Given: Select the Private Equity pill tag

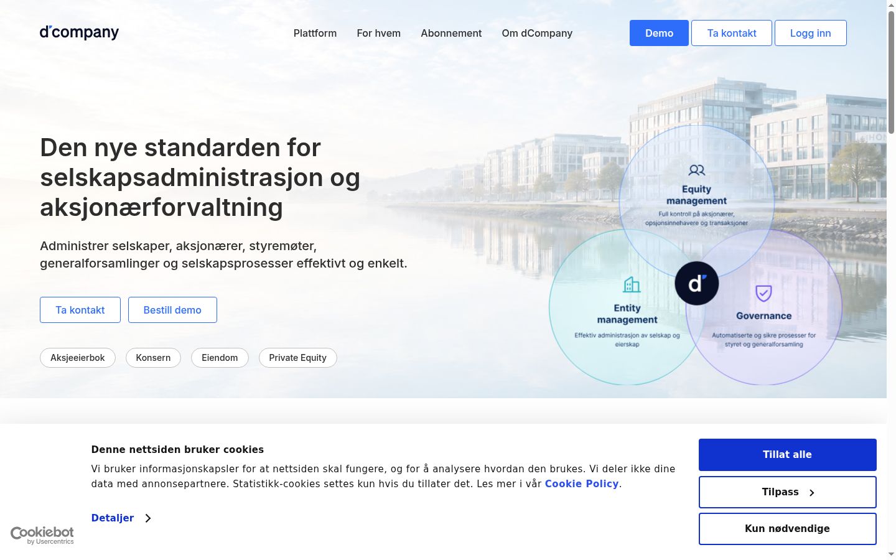Looking at the screenshot, I should 297,358.
